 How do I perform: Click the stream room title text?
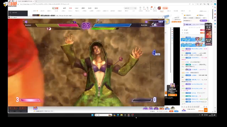click(48, 16)
